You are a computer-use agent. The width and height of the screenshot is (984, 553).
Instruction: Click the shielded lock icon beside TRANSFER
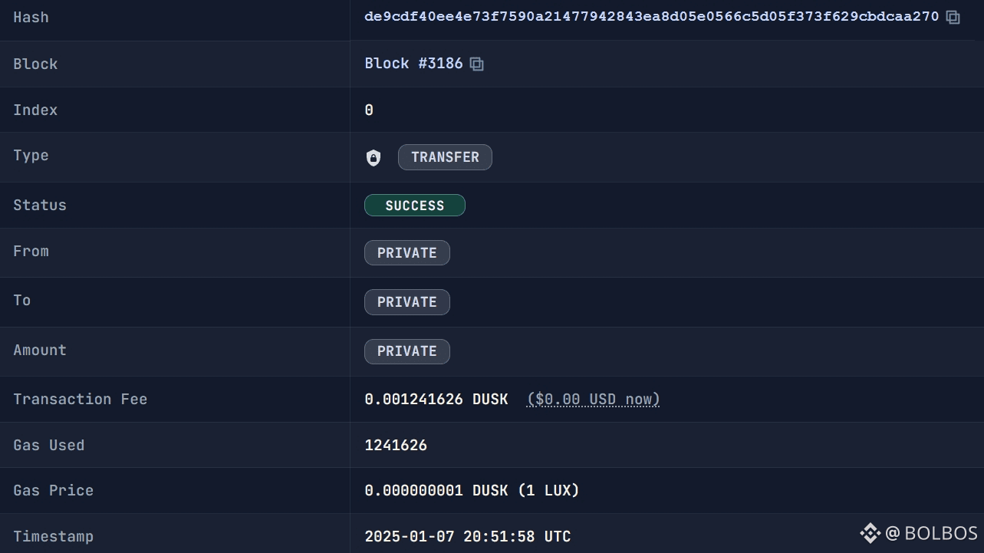pyautogui.click(x=374, y=157)
